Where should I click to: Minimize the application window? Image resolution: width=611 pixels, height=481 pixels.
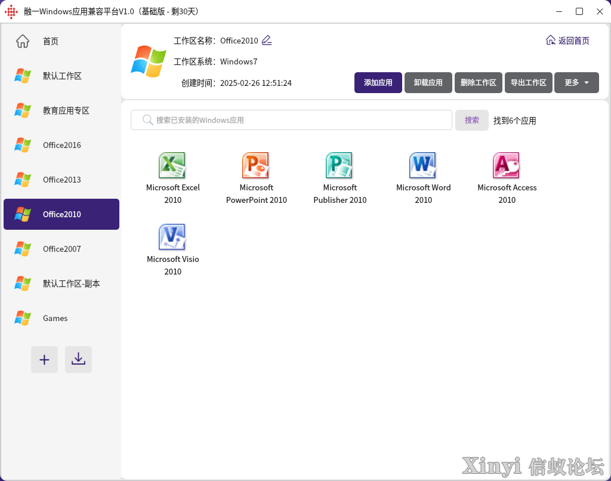tap(559, 12)
